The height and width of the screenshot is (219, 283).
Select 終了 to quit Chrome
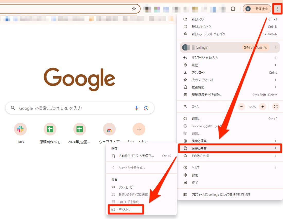click(230, 182)
